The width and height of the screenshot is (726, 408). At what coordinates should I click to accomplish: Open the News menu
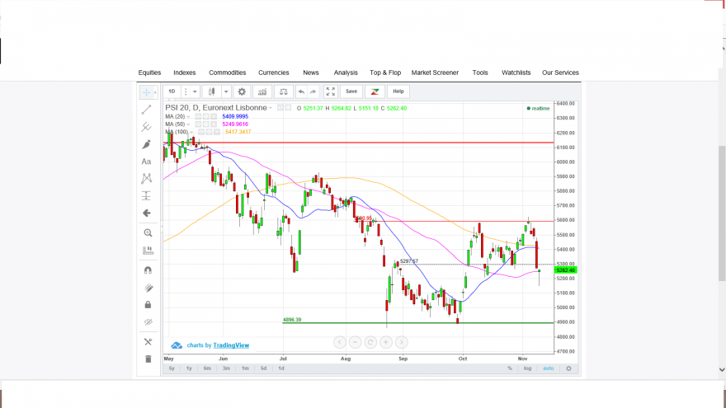tap(311, 73)
